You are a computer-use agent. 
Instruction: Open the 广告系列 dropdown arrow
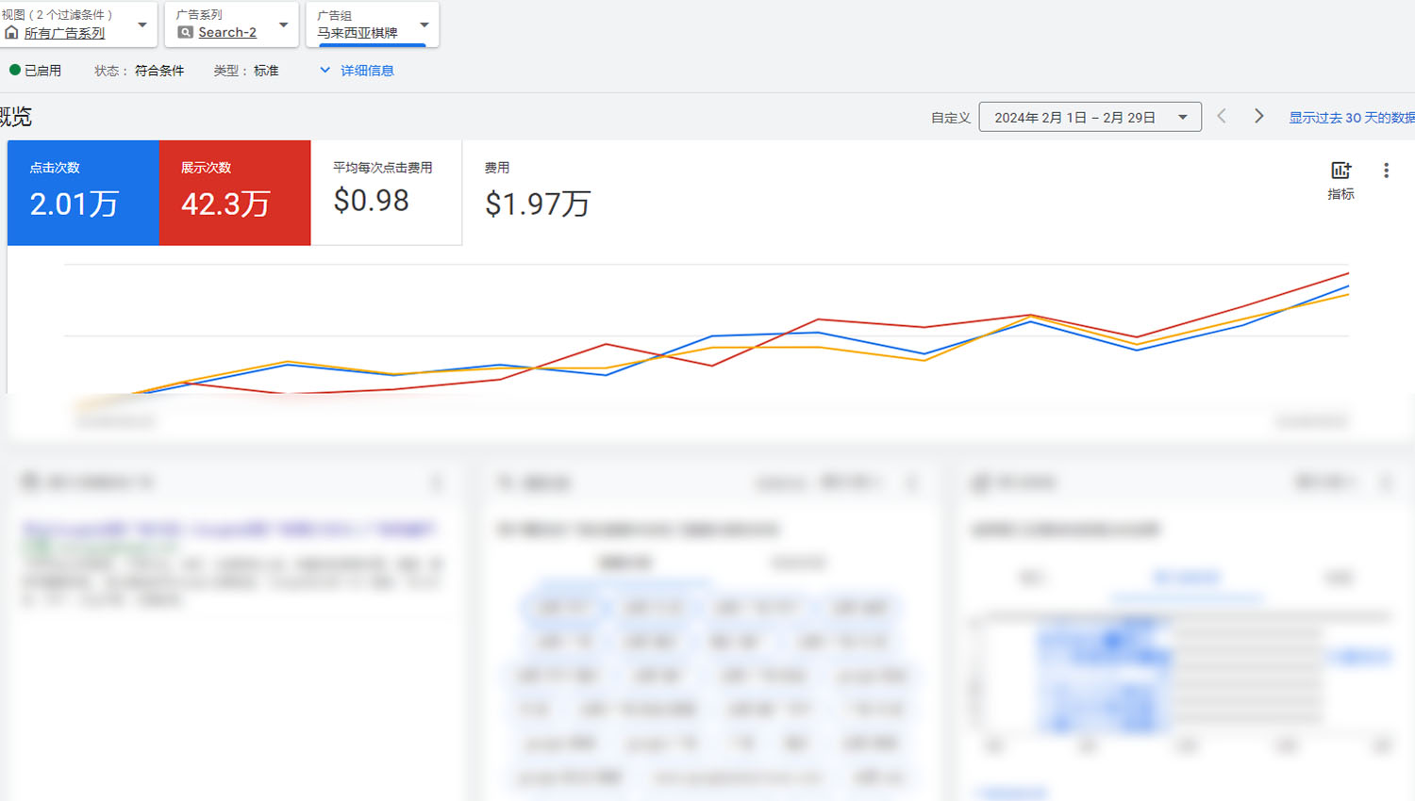point(283,25)
